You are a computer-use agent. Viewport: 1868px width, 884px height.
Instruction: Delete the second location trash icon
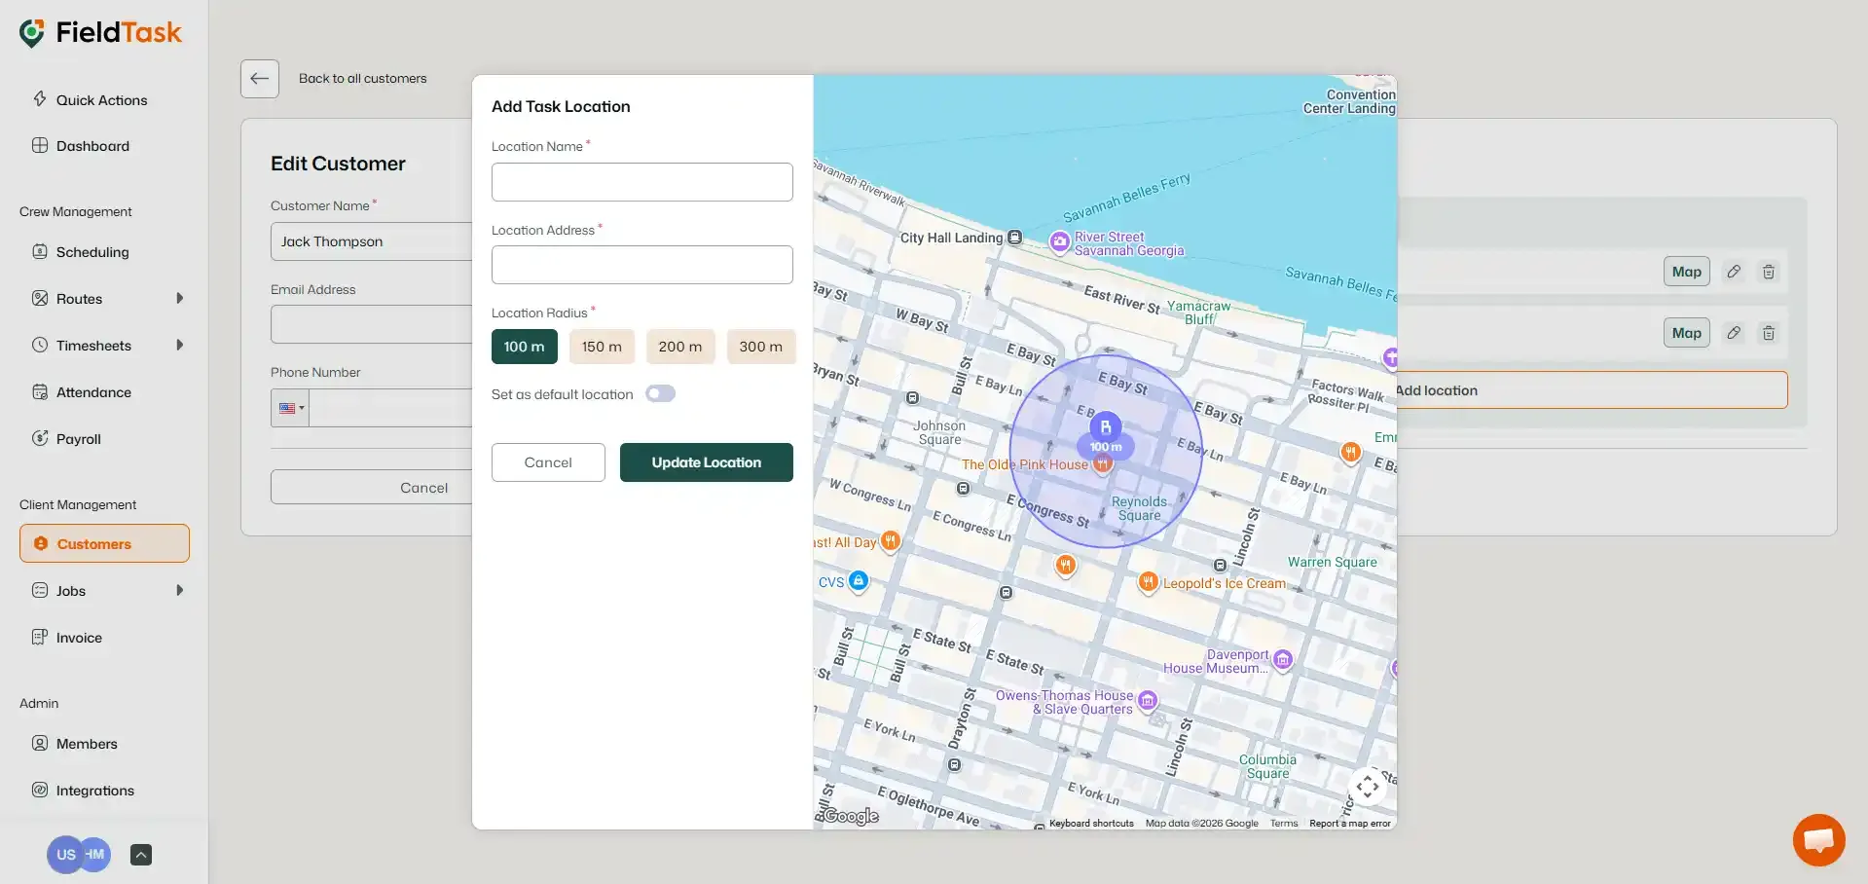tap(1769, 333)
